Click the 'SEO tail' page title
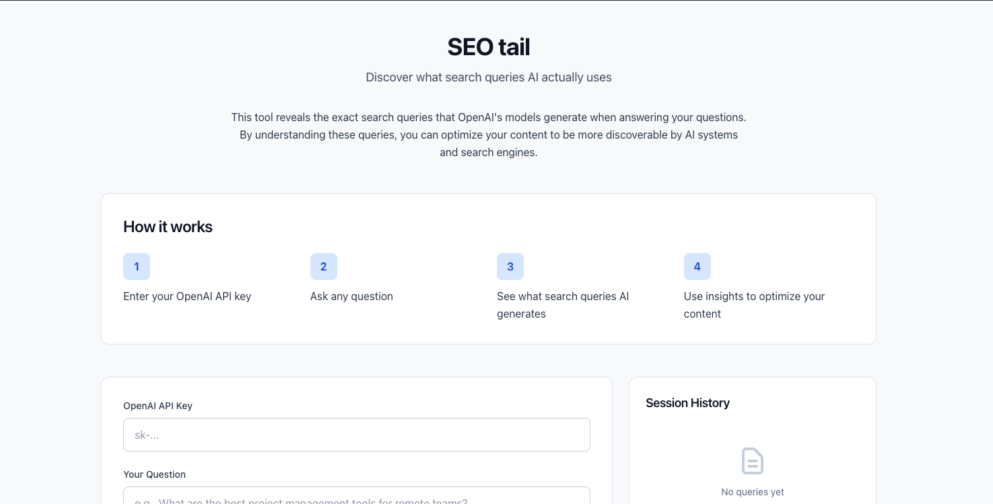Image resolution: width=993 pixels, height=504 pixels. [489, 46]
